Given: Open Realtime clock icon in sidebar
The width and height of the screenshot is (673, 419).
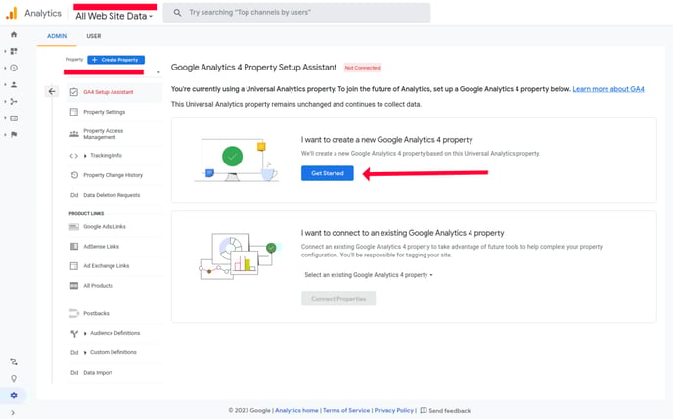Looking at the screenshot, I should click(14, 68).
